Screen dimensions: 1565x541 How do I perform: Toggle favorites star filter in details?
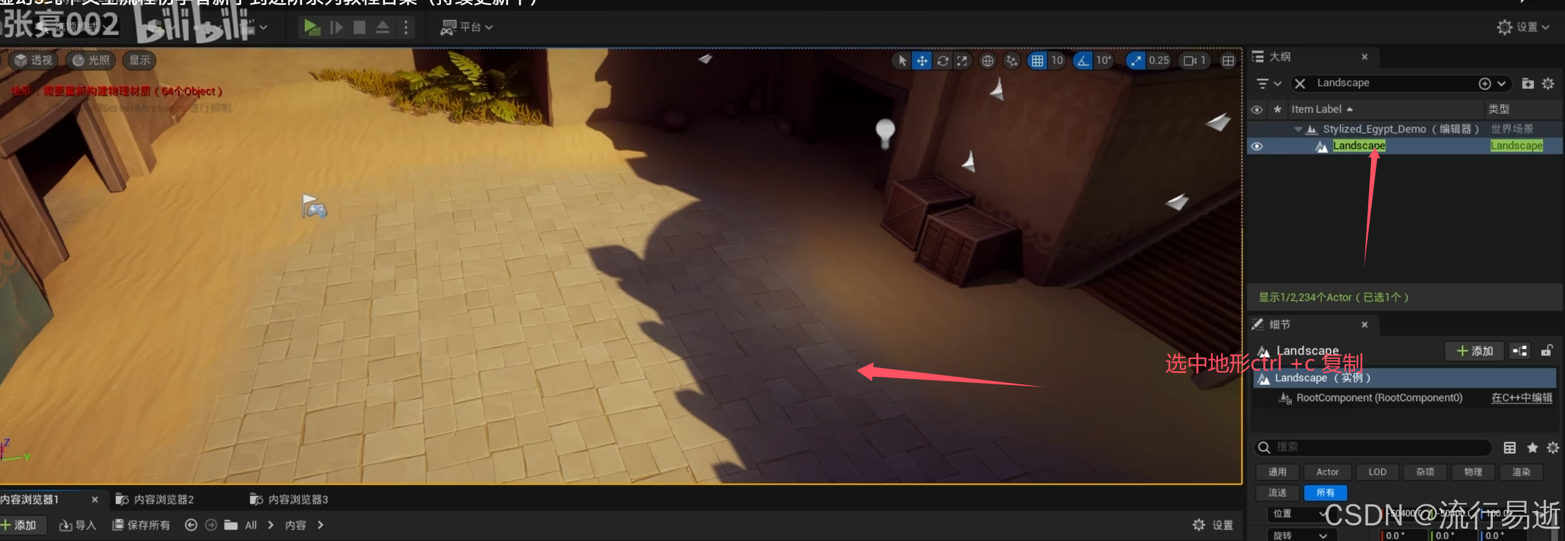(x=1532, y=448)
